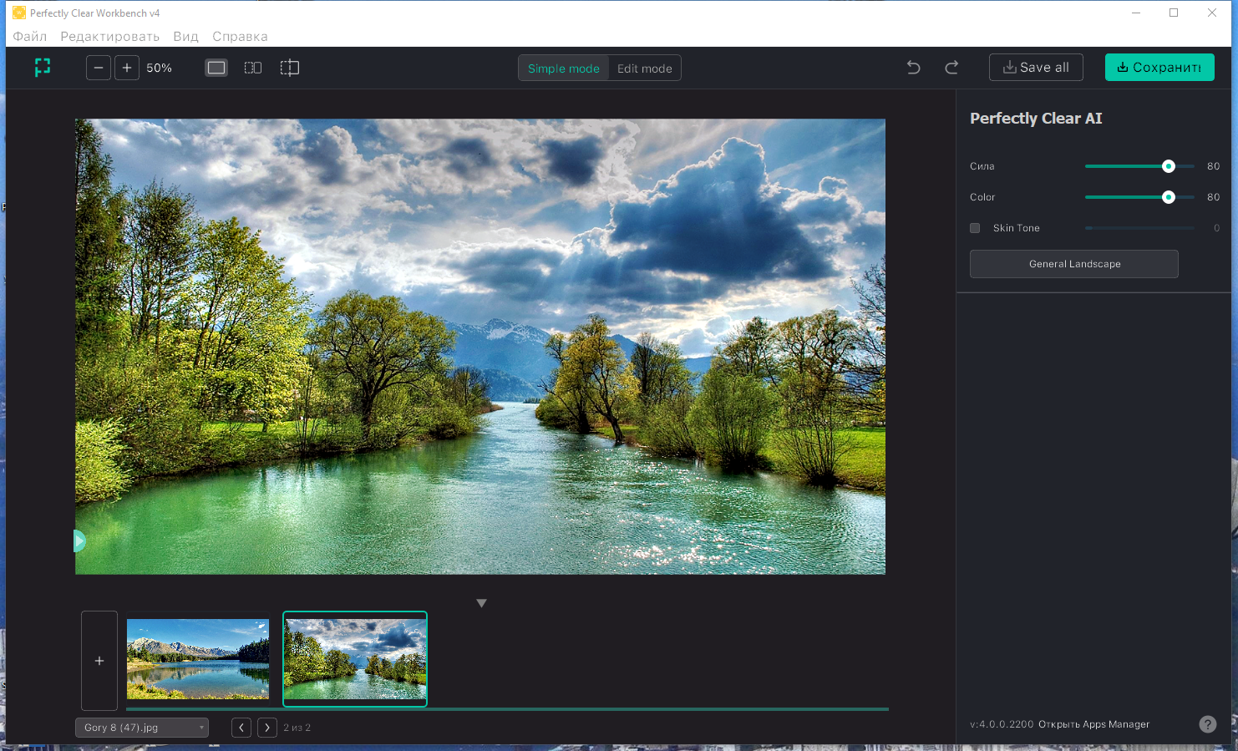
Task: Switch to Simple mode
Action: [564, 69]
